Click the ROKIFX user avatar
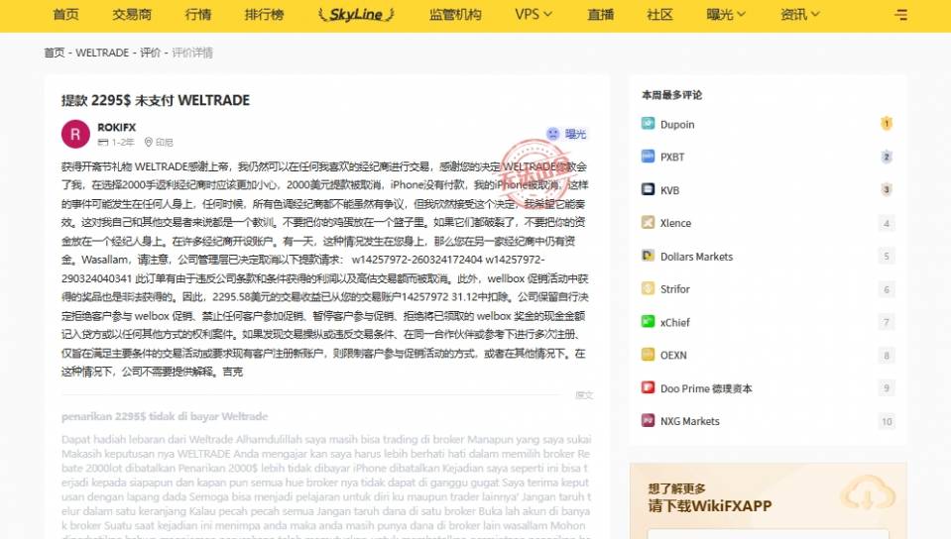This screenshot has width=951, height=539. (75, 134)
